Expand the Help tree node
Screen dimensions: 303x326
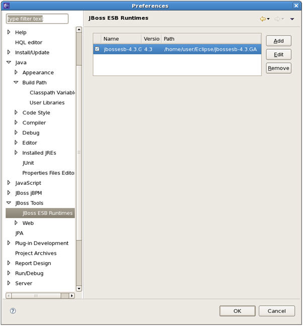click(x=9, y=32)
